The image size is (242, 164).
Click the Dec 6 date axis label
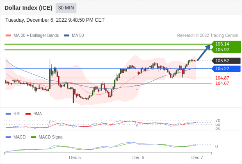(x=138, y=157)
